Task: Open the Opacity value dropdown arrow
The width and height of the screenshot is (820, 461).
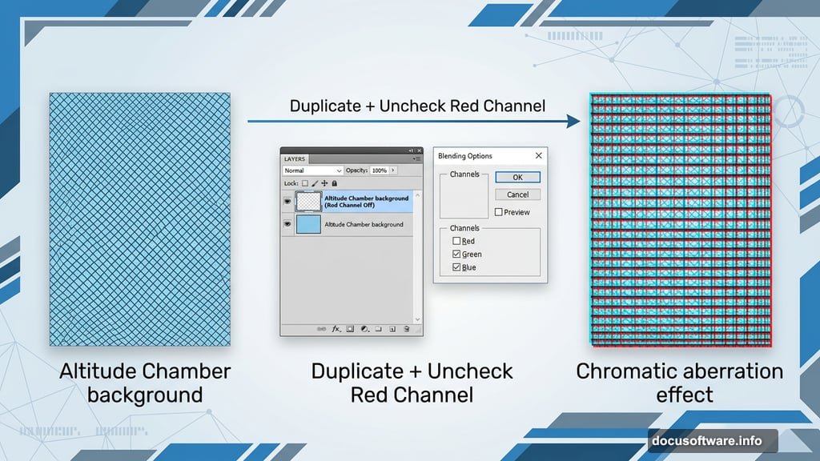Action: point(392,170)
